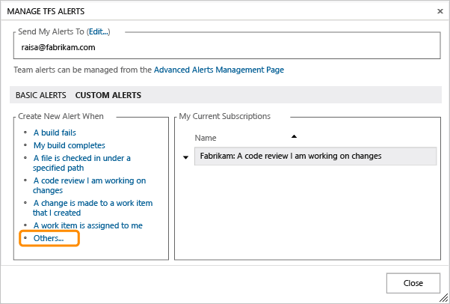Sort subscriptions by the Name column header
Viewport: 450px width, 304px height.
[x=206, y=138]
